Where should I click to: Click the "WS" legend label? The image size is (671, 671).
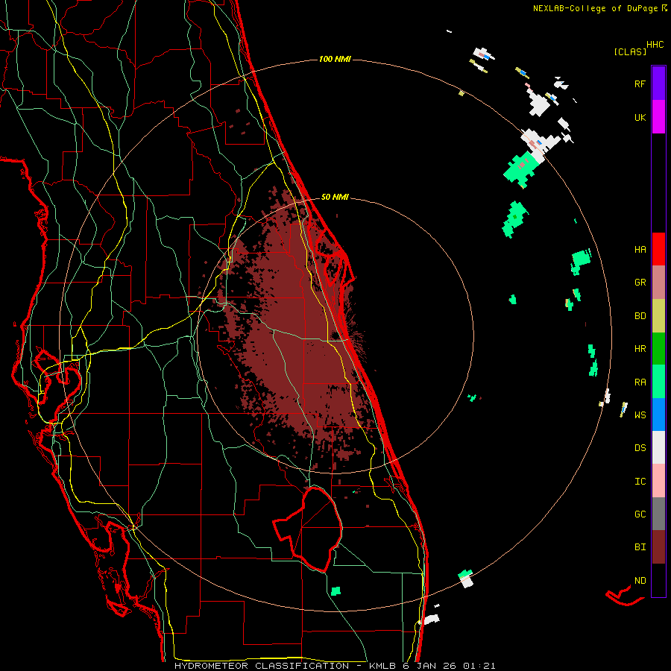click(640, 415)
